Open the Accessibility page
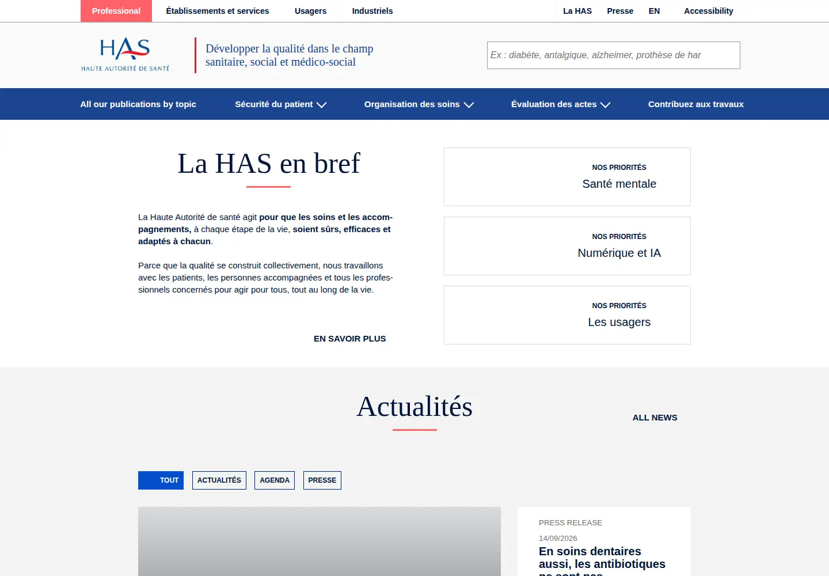The width and height of the screenshot is (829, 576). [x=709, y=11]
